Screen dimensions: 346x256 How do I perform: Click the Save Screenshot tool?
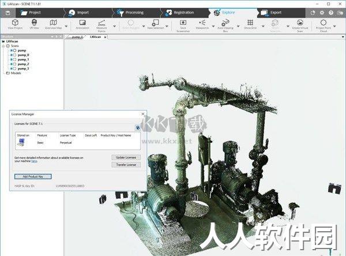183,26
